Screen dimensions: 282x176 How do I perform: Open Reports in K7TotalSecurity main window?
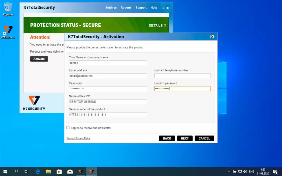[126, 8]
